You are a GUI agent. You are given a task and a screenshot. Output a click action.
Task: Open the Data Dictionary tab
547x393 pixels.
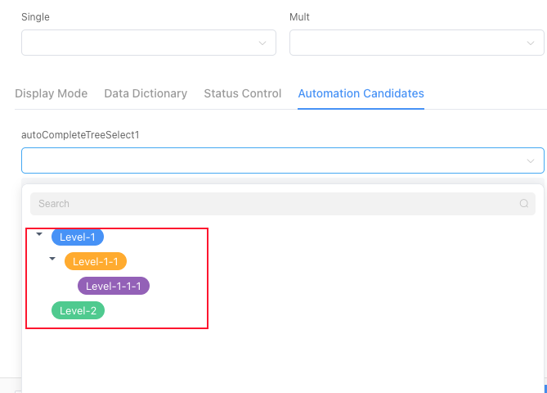(x=146, y=93)
